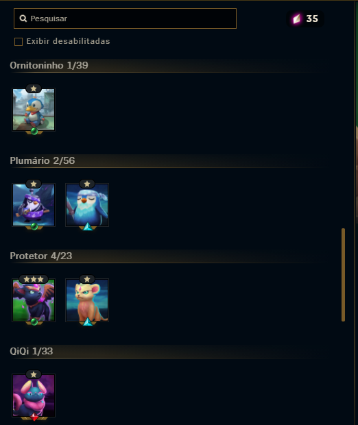Click the Plumário 2/56 section header

[x=43, y=160]
